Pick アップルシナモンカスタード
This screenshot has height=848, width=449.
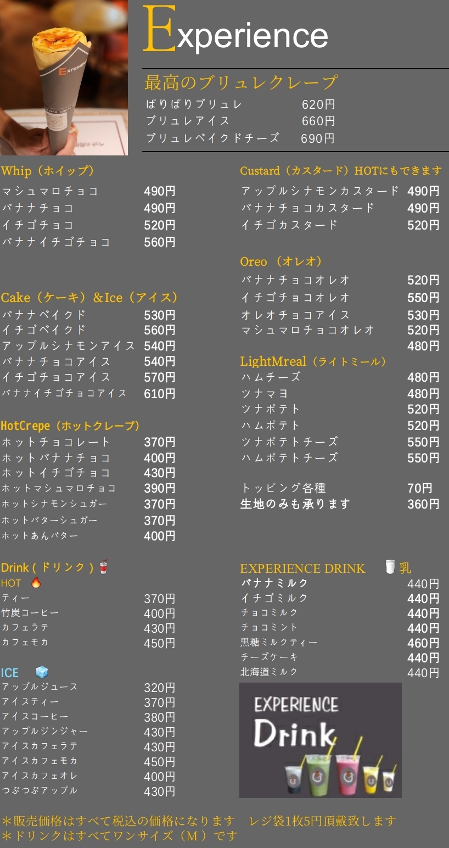[320, 191]
